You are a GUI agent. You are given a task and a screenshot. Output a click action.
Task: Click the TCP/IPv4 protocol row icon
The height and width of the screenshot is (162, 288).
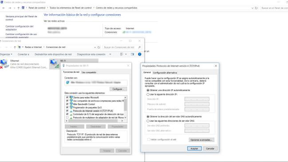click(x=71, y=111)
